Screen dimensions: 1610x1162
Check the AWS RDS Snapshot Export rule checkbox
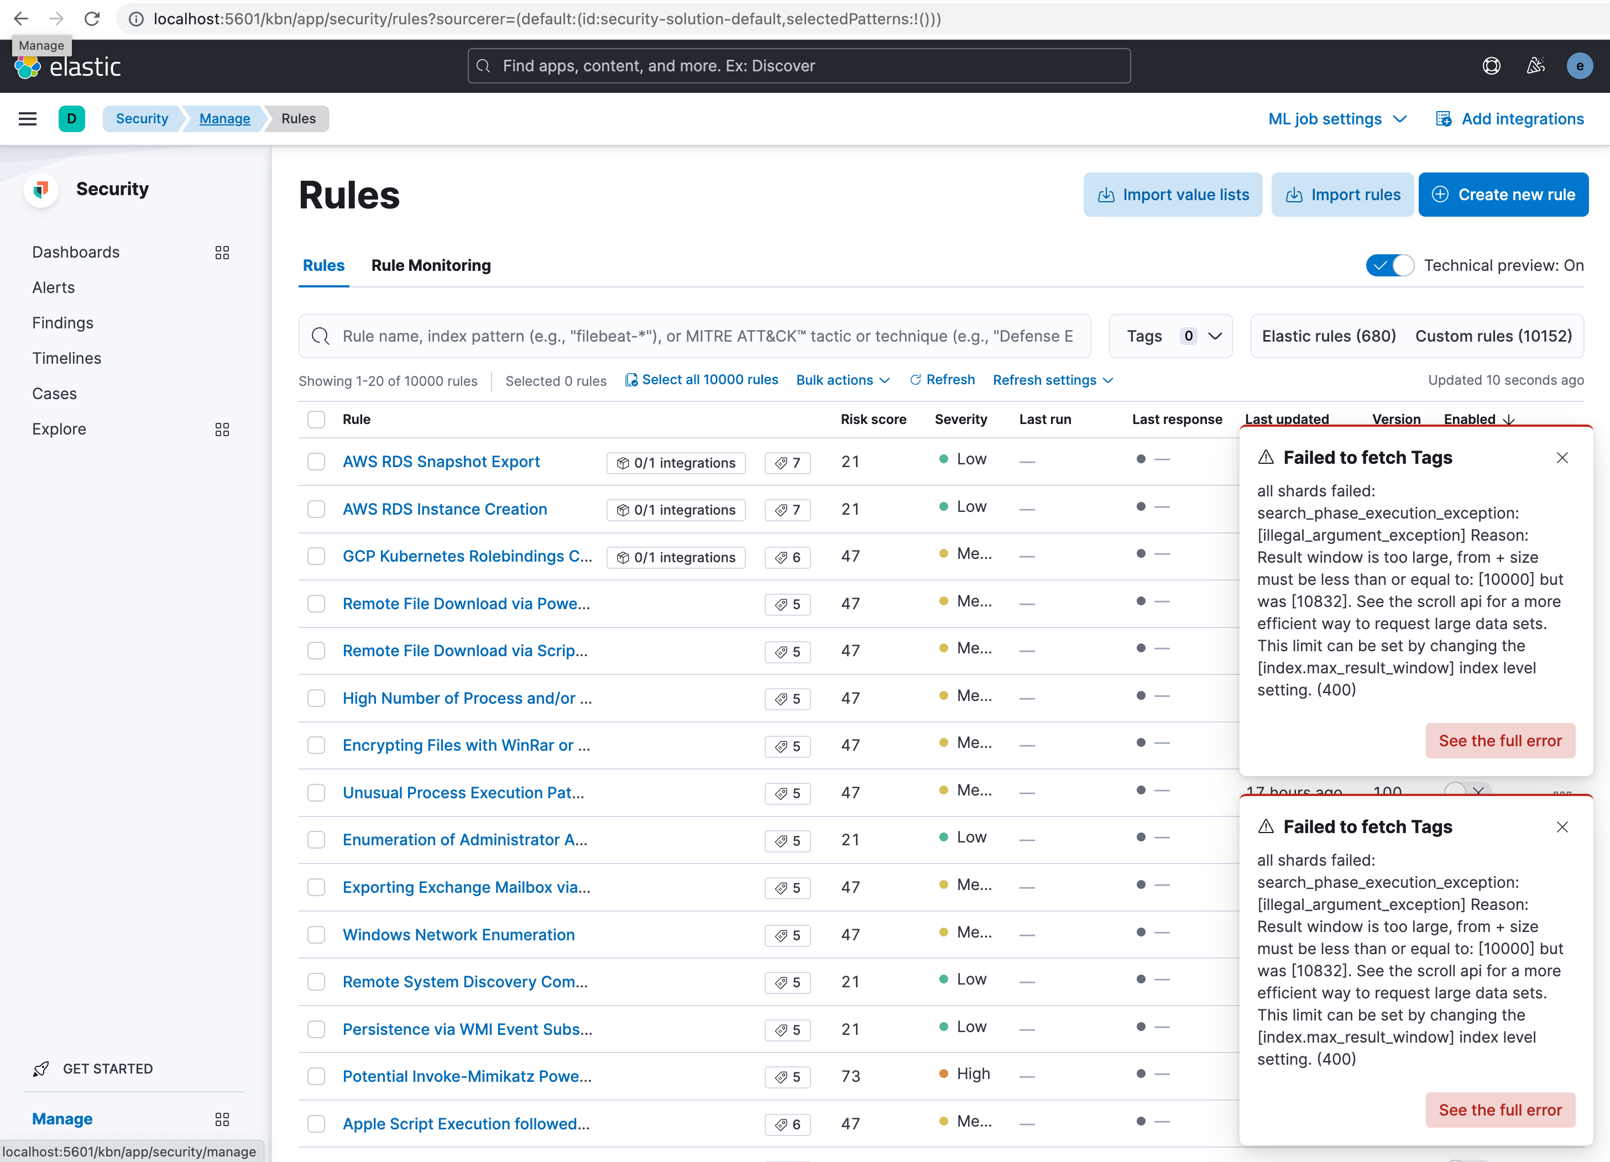(x=316, y=462)
